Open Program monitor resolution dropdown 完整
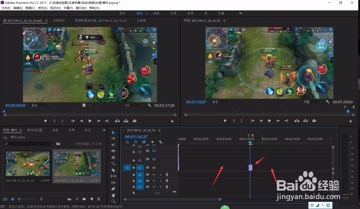 [x=312, y=102]
